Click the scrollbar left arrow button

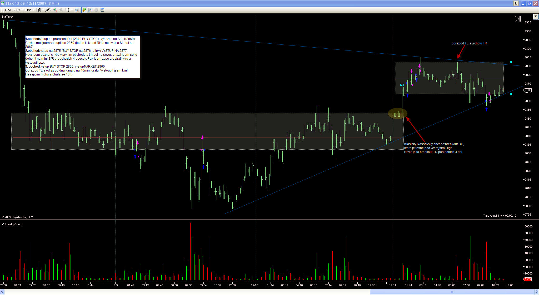(2, 292)
